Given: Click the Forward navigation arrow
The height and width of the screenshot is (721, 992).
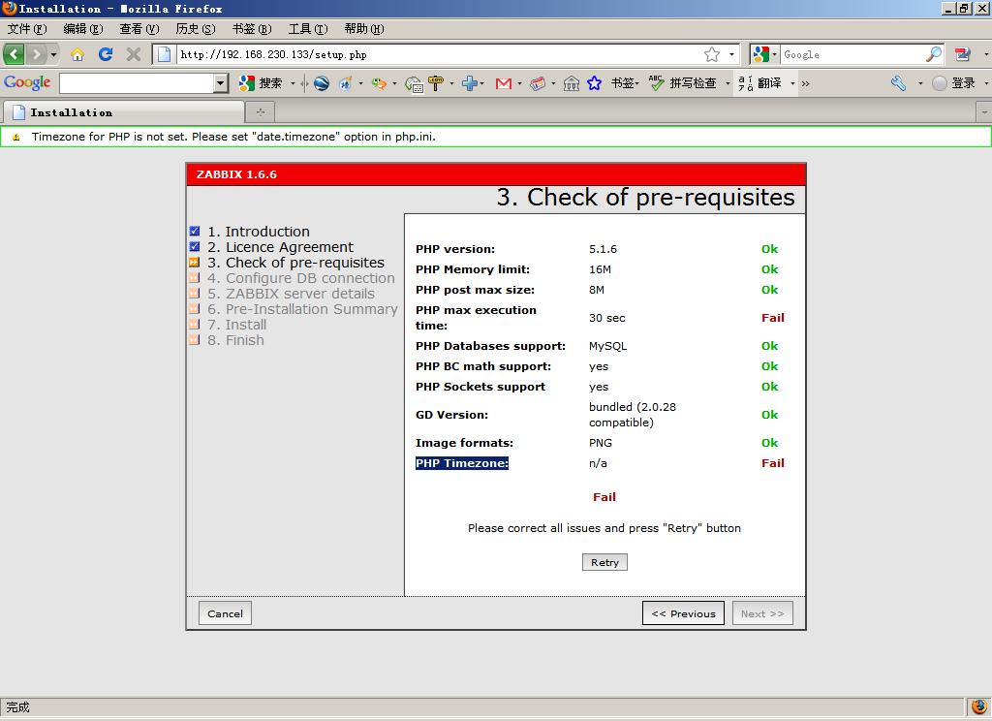Looking at the screenshot, I should click(37, 54).
